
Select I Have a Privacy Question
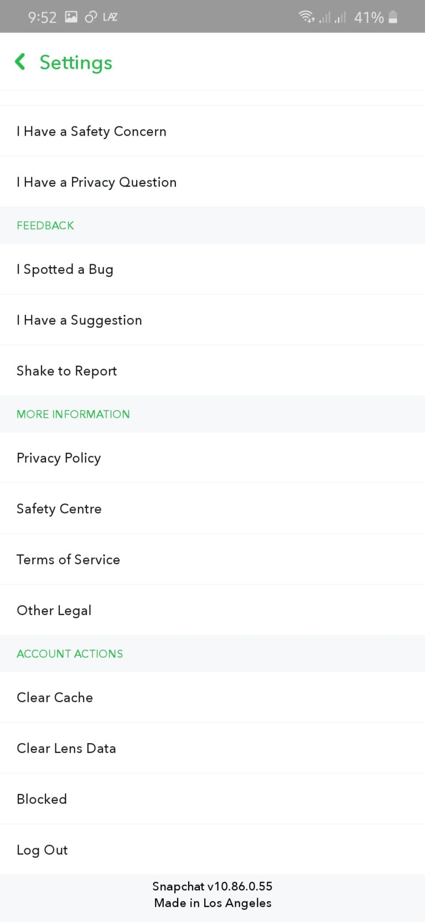[97, 182]
